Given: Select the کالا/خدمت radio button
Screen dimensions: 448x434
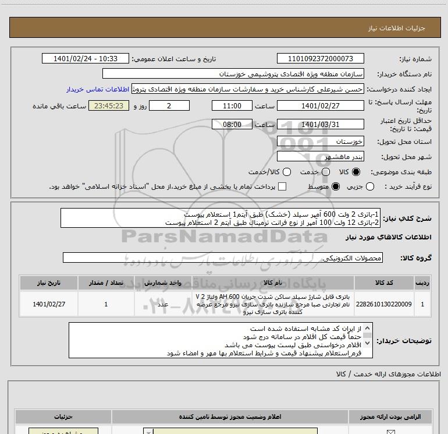Looking at the screenshot, I should 287,172.
